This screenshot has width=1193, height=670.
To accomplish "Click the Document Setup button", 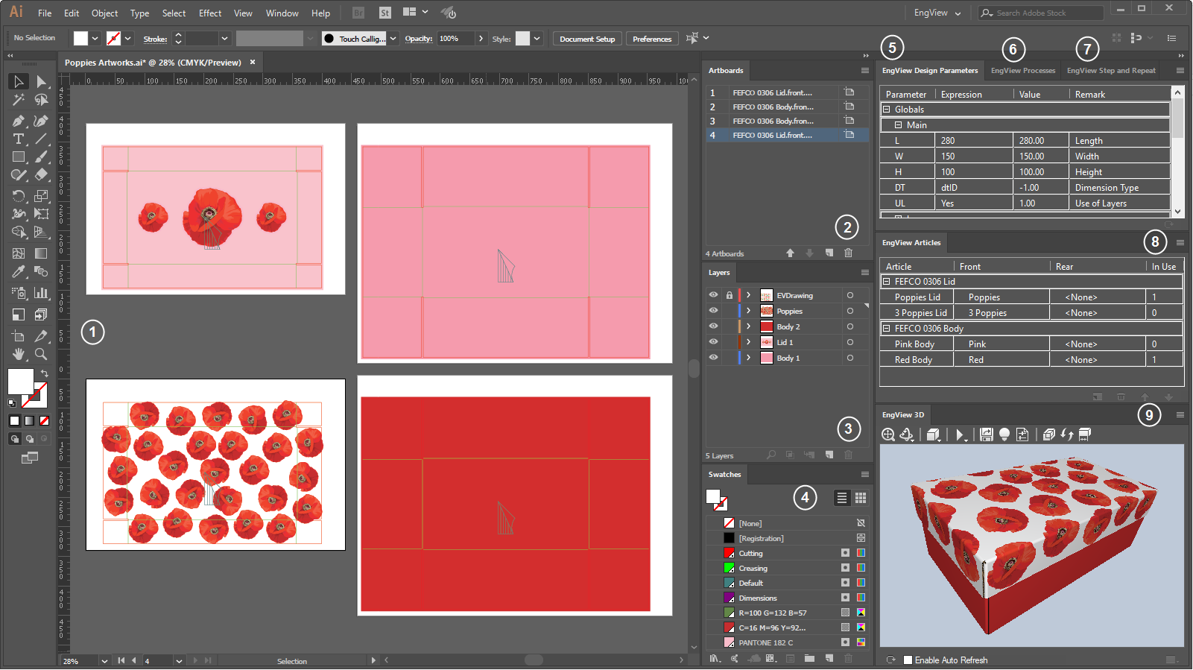I will (587, 39).
